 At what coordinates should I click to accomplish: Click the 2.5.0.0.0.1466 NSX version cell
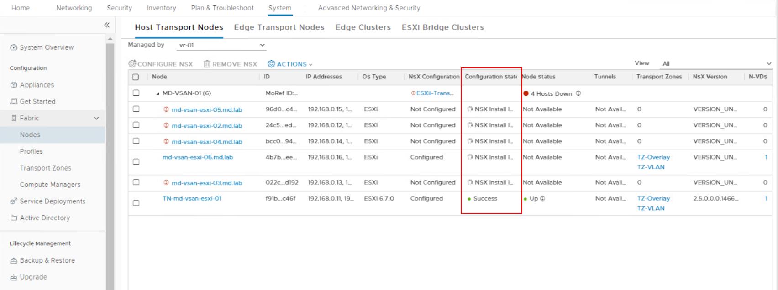tap(715, 198)
